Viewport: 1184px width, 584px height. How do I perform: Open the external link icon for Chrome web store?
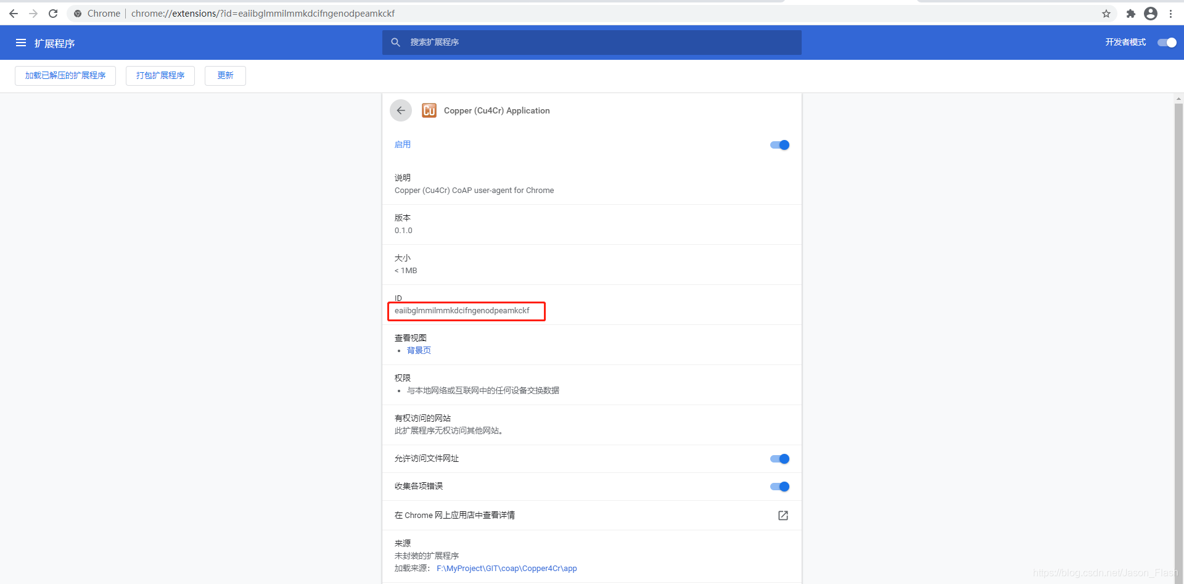pyautogui.click(x=783, y=516)
